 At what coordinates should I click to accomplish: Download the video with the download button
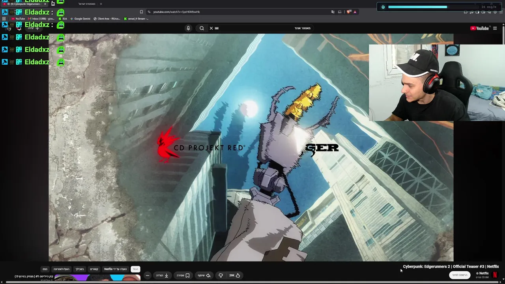tap(162, 275)
